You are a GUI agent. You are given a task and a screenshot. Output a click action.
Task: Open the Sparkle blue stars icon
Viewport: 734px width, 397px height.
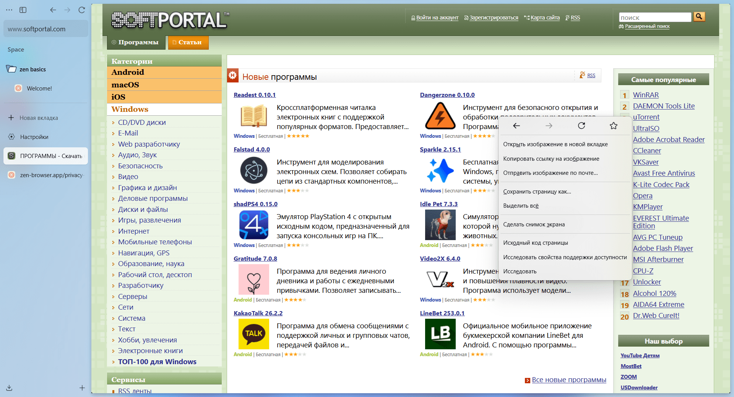(x=440, y=171)
